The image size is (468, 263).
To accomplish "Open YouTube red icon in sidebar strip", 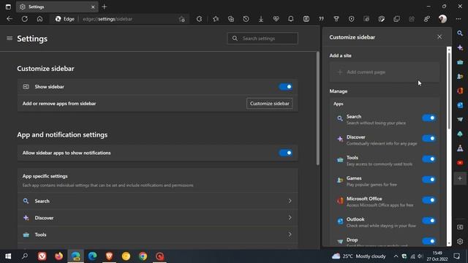I will tap(460, 162).
